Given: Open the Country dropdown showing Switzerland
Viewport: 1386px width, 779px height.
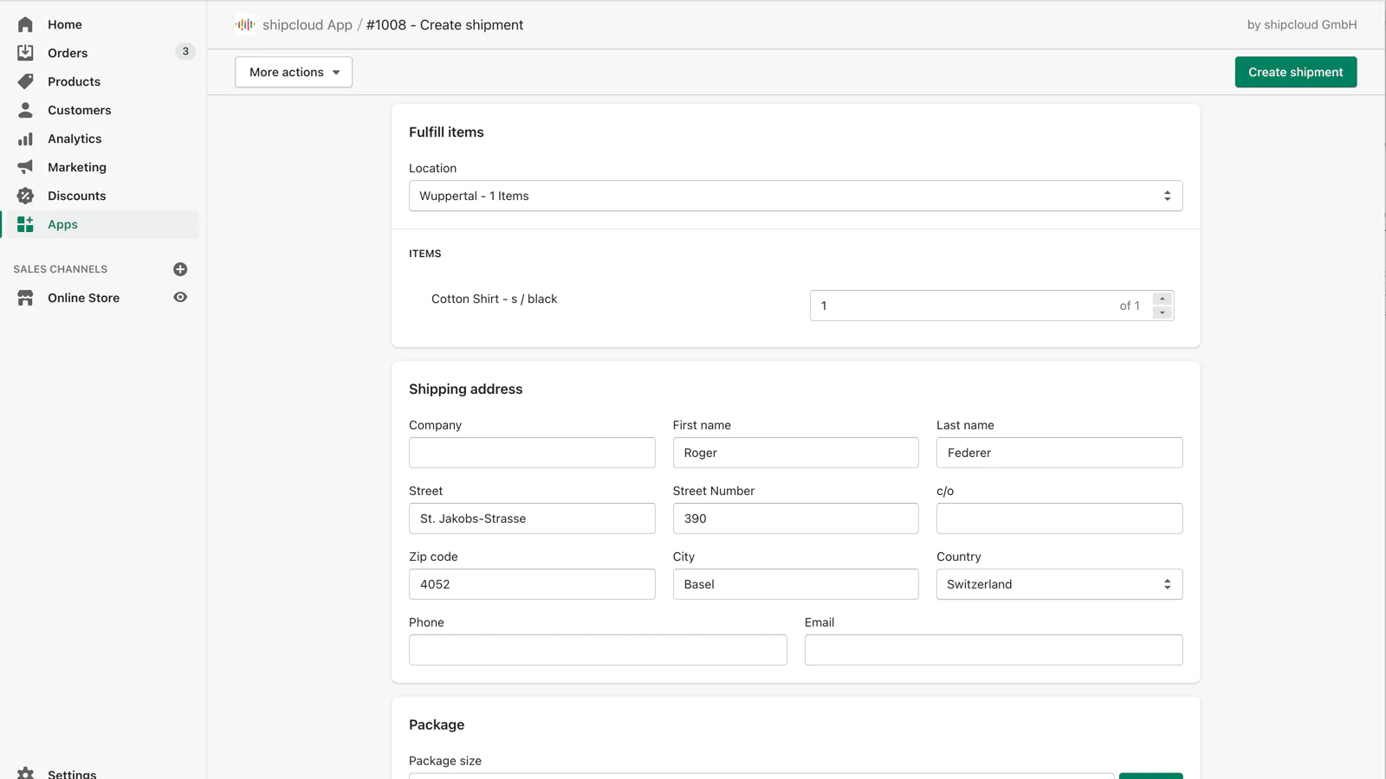Looking at the screenshot, I should click(1059, 584).
